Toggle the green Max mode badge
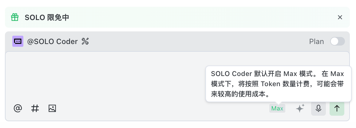This screenshot has height=128, width=356. (277, 108)
